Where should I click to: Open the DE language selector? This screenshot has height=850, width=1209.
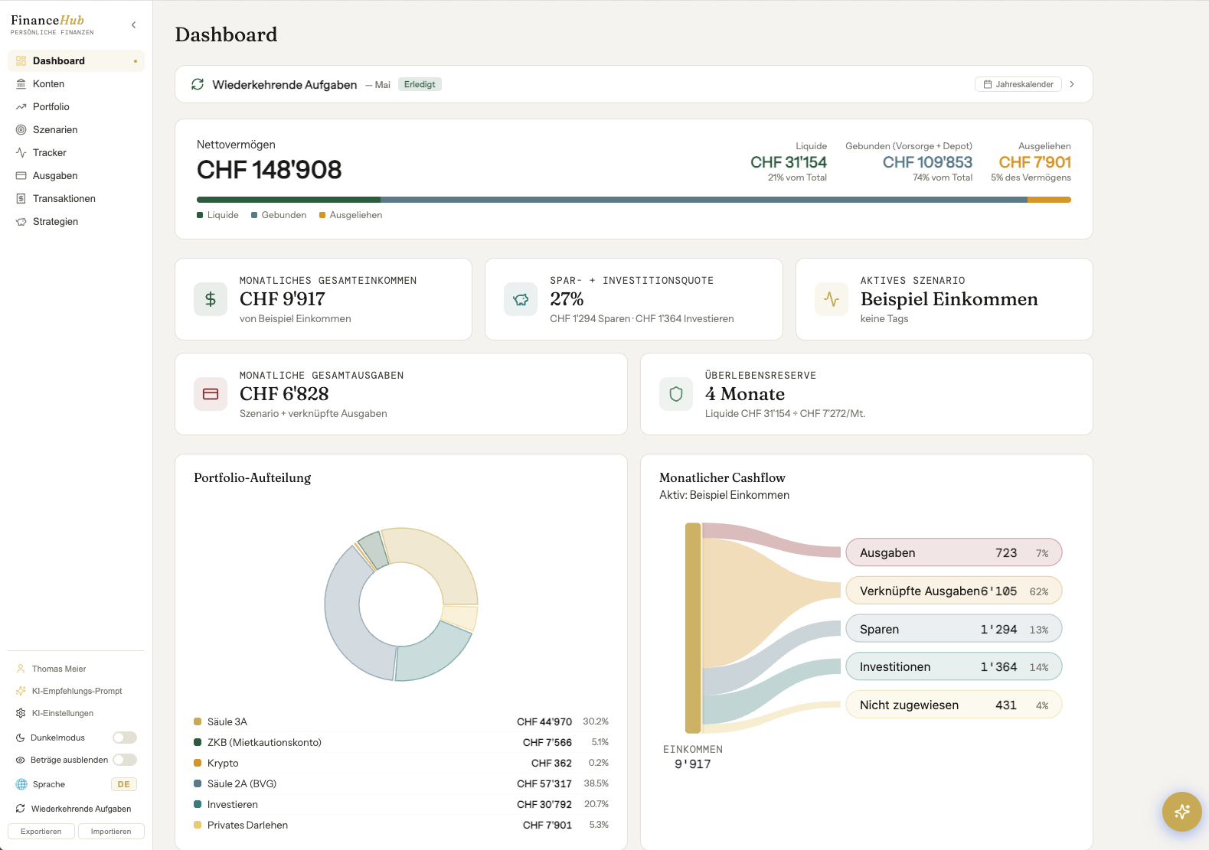124,784
